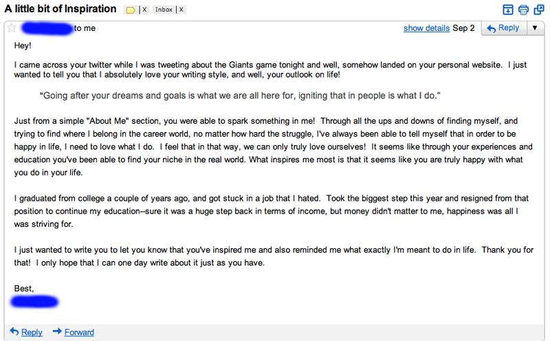The height and width of the screenshot is (341, 550).
Task: Click the Reply link at the bottom
Action: coord(32,332)
